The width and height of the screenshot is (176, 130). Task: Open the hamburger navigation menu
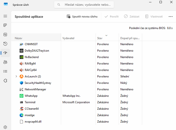pyautogui.click(x=5, y=16)
